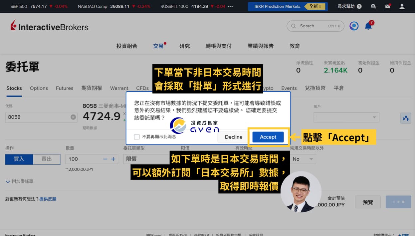Open the 研究 menu

(x=185, y=46)
